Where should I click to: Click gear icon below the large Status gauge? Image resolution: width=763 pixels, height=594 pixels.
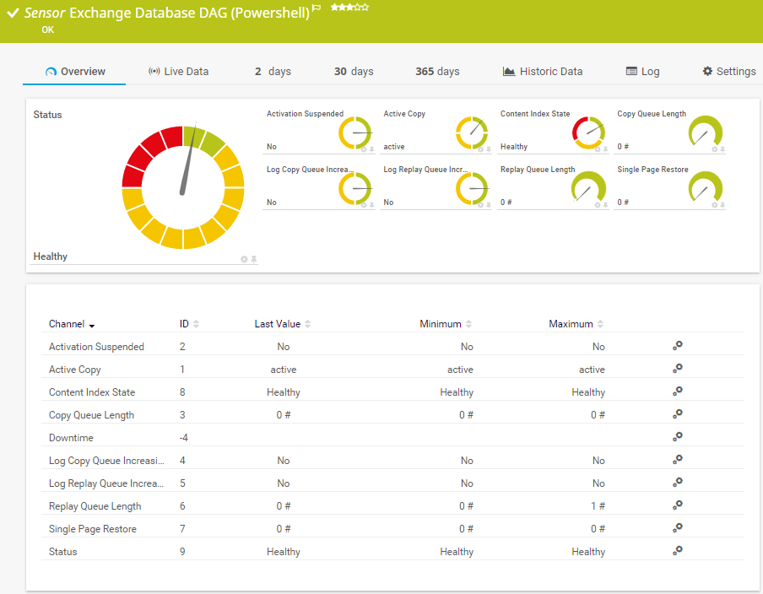click(244, 259)
